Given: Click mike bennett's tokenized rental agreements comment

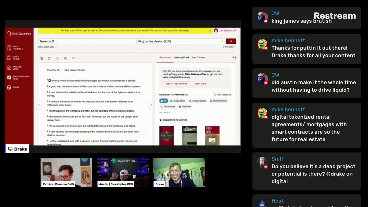Looking at the screenshot, I should point(306,125).
